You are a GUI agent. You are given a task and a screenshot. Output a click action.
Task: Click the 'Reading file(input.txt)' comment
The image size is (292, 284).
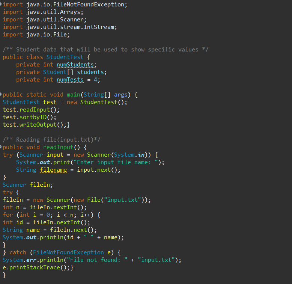click(x=51, y=140)
